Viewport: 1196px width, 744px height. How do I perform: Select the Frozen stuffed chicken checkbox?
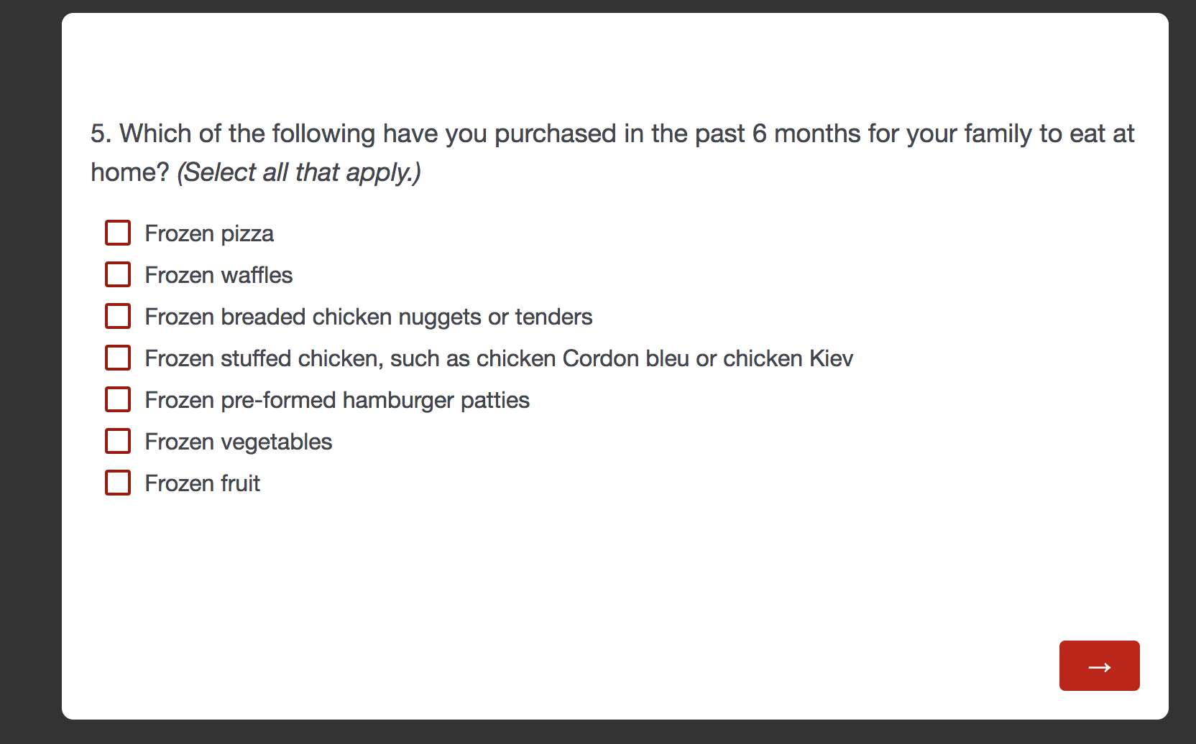[x=118, y=358]
